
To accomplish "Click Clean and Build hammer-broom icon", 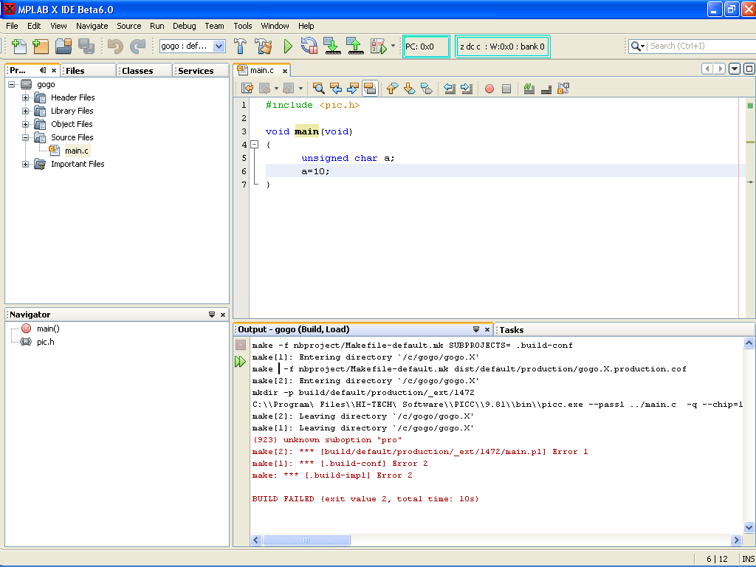I will point(264,47).
